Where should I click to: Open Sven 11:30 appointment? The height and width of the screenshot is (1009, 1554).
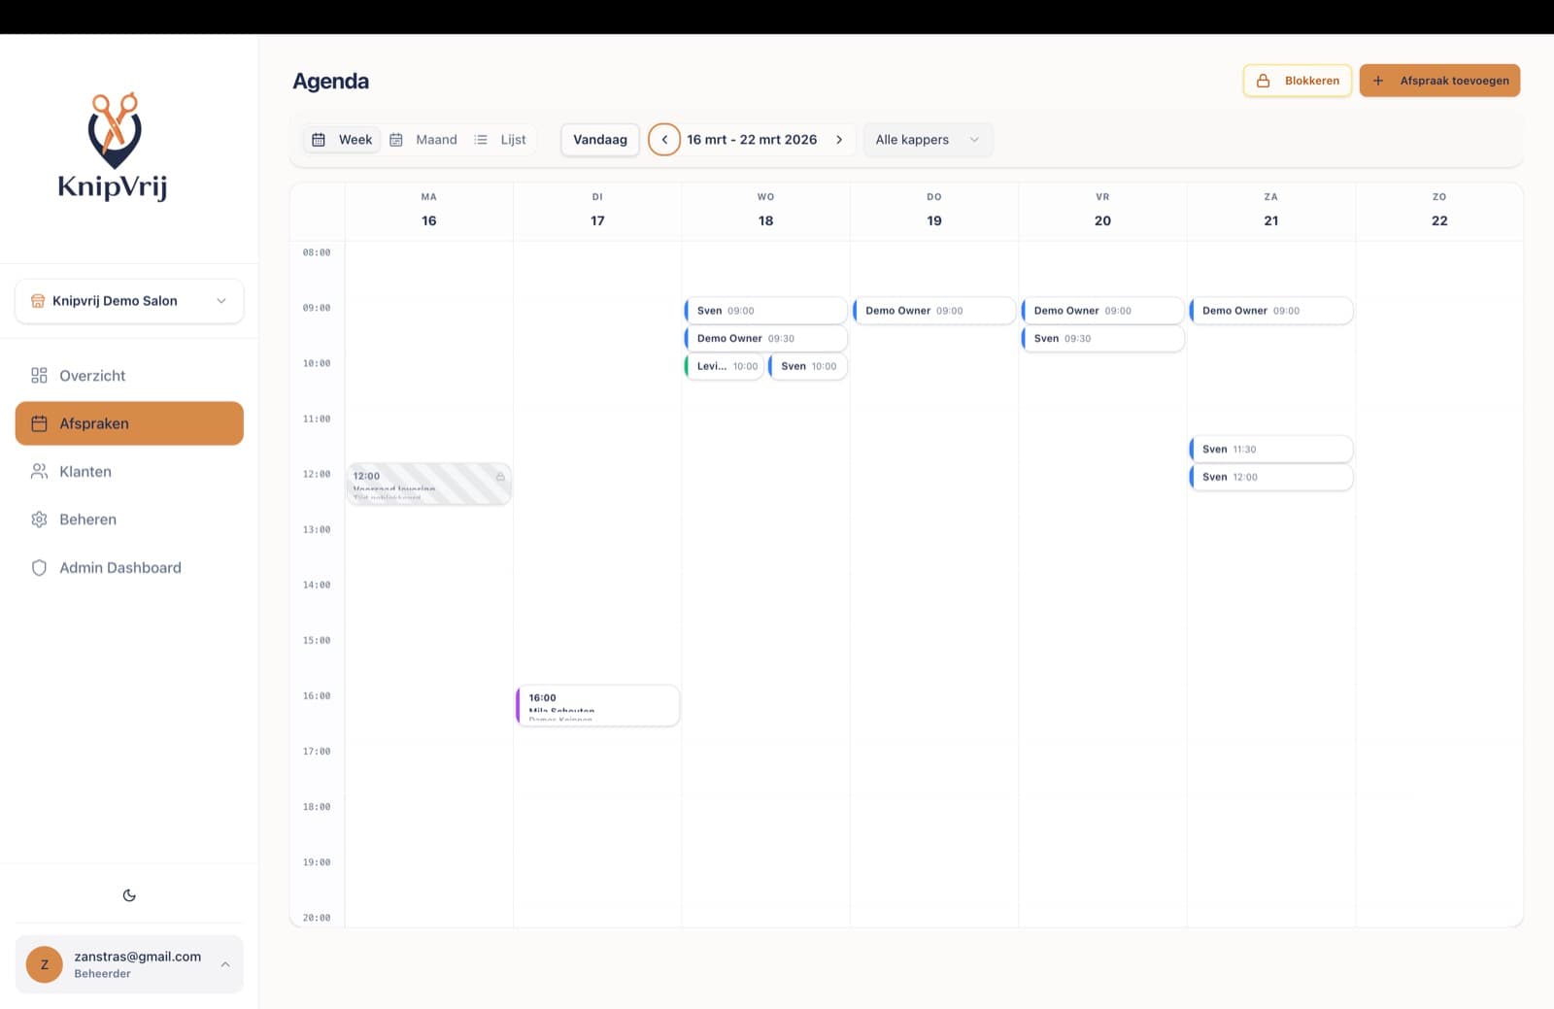pos(1271,450)
